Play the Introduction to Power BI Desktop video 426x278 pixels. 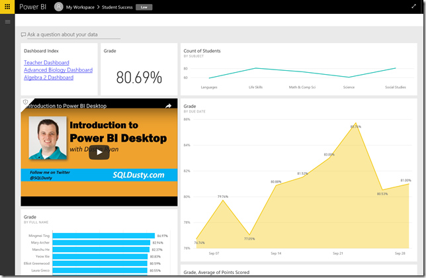pos(99,152)
